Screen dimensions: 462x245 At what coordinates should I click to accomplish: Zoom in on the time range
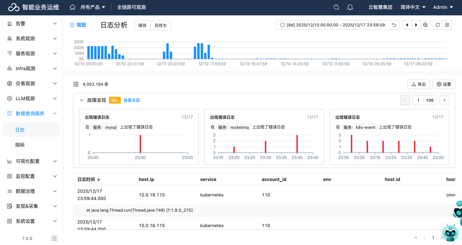coord(426,25)
